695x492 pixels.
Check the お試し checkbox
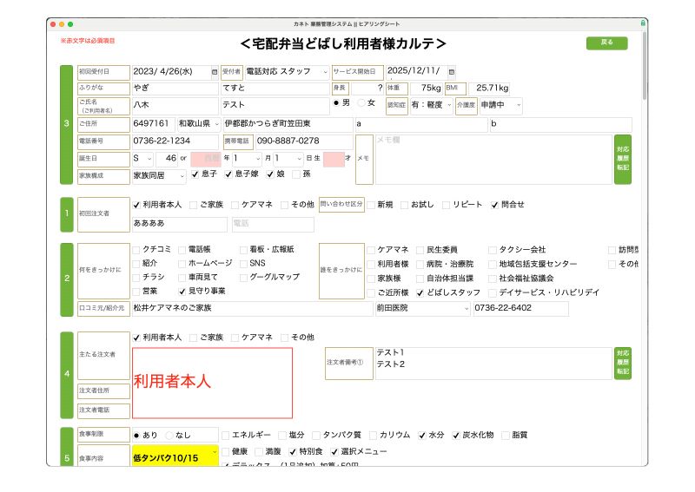point(404,205)
